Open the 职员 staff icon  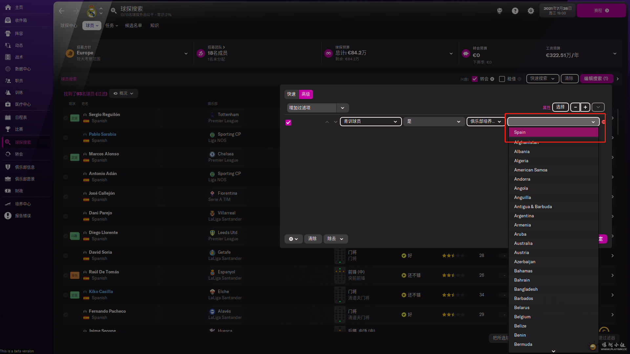click(x=8, y=81)
